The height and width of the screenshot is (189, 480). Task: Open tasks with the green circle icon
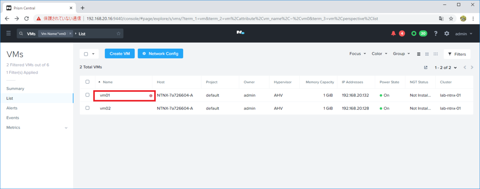tap(414, 33)
